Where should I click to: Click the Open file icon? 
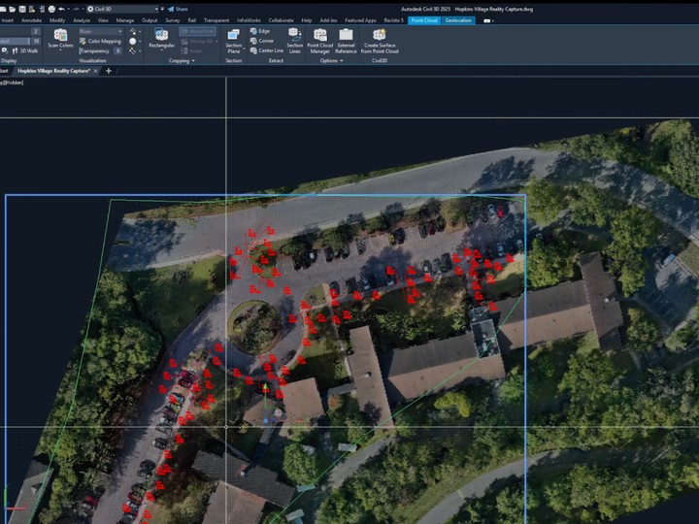(x=13, y=9)
